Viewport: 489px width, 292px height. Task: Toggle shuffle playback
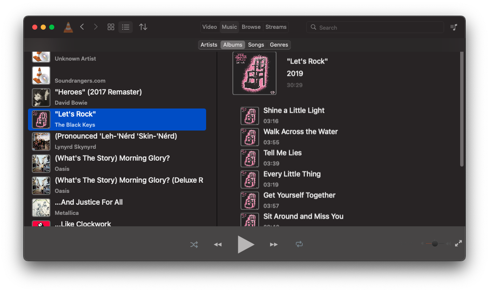coord(194,245)
